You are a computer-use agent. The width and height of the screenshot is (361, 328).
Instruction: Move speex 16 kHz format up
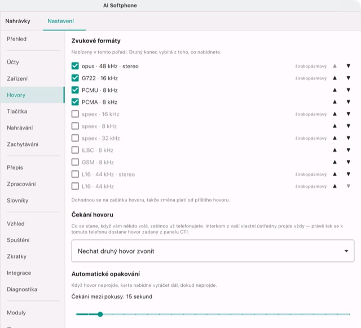(334, 114)
